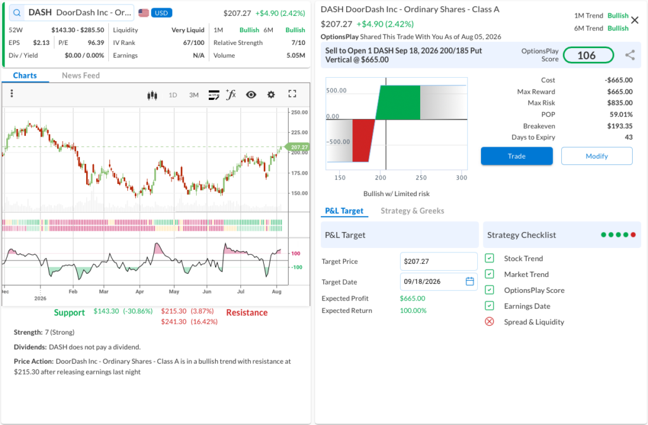Open the chart three-dot options menu

point(11,94)
